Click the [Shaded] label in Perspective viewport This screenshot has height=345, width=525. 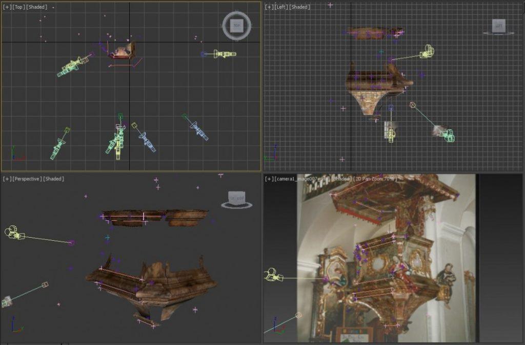pyautogui.click(x=53, y=179)
